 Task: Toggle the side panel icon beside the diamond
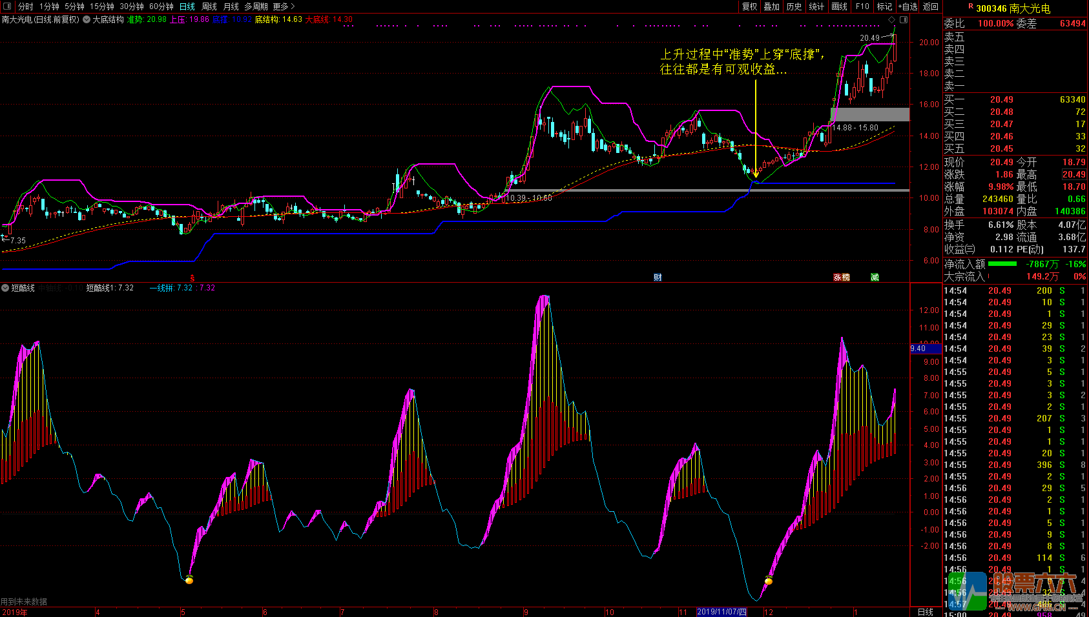click(x=904, y=19)
